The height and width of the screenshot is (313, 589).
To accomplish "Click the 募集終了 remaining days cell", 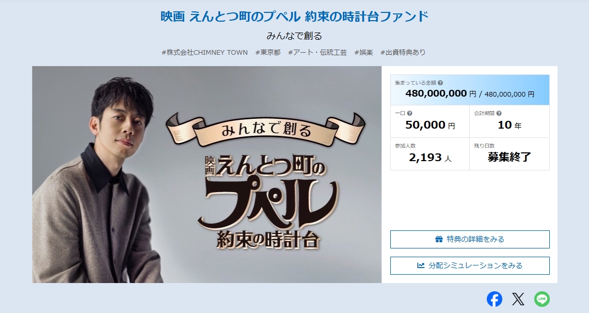I will click(x=510, y=154).
